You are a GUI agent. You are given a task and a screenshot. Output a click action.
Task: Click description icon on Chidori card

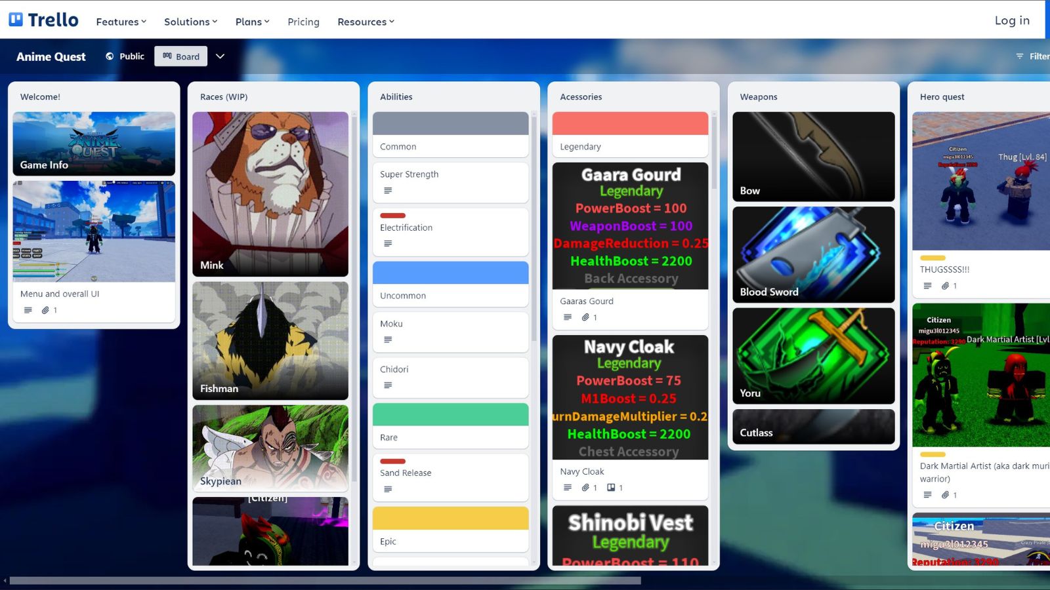pos(388,385)
